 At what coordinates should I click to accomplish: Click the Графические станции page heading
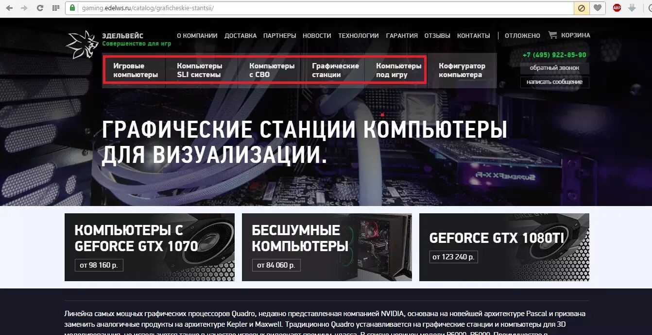click(305, 142)
